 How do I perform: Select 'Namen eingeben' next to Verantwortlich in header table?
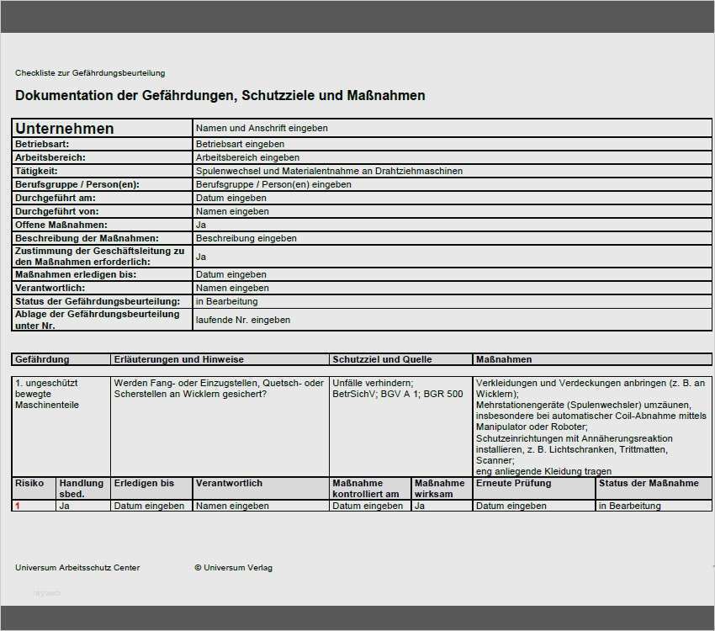pos(452,288)
